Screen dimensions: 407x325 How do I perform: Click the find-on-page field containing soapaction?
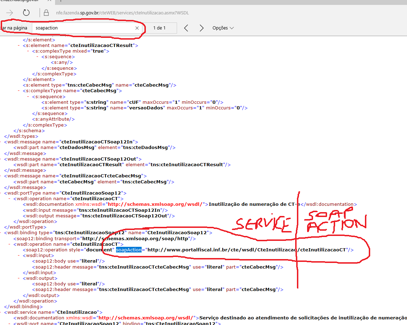click(x=84, y=28)
